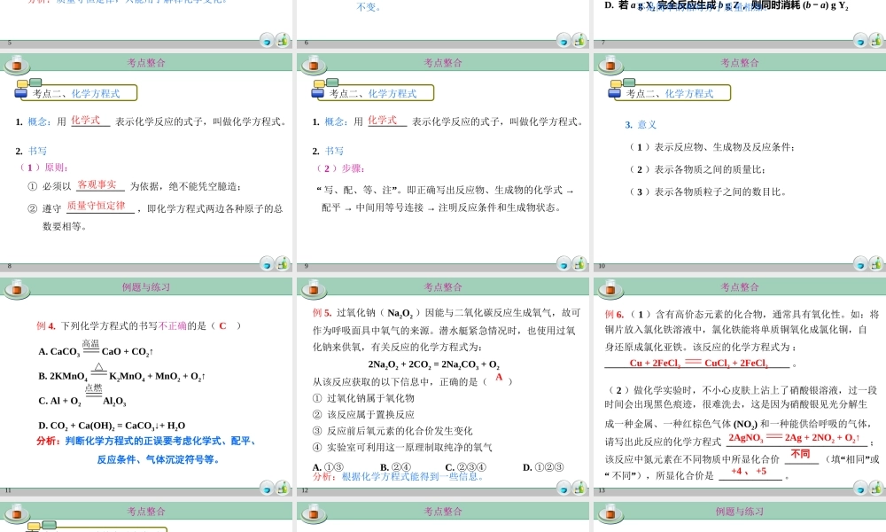Screen dimensions: 886x532
Task: Click option A. CaCO3 equation on slide 11
Action: coord(96,348)
